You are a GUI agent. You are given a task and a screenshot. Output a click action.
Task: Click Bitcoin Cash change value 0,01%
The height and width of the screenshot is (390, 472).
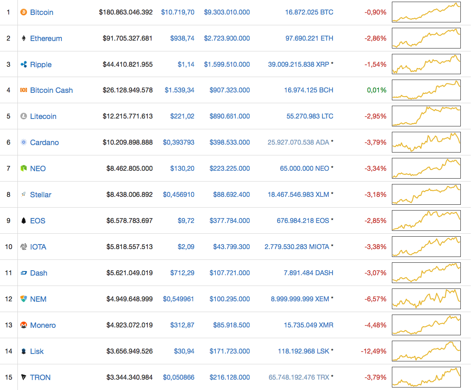(x=377, y=90)
